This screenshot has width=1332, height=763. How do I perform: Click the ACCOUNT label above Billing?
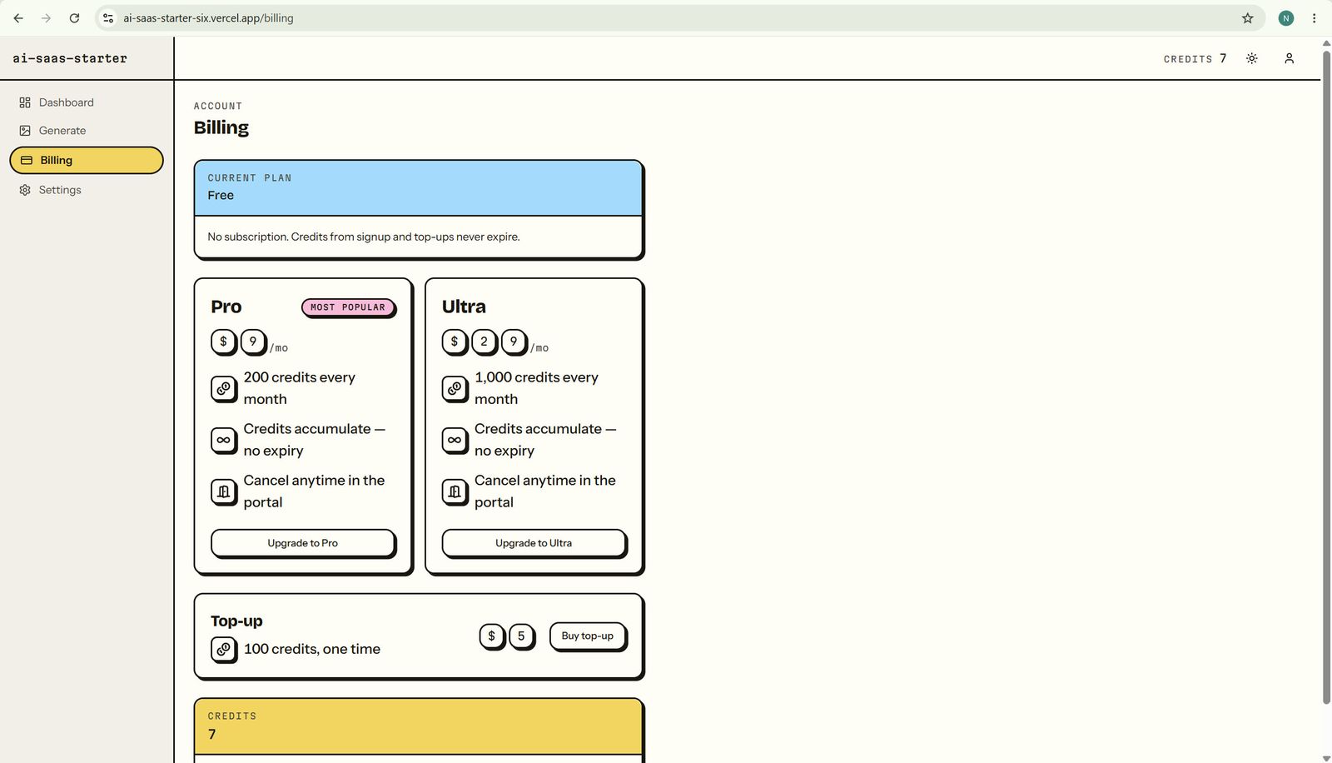[x=218, y=106]
